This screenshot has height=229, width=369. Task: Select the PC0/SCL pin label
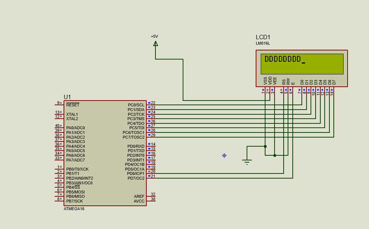136,105
